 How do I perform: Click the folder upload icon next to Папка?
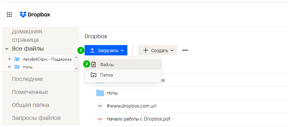click(x=94, y=75)
